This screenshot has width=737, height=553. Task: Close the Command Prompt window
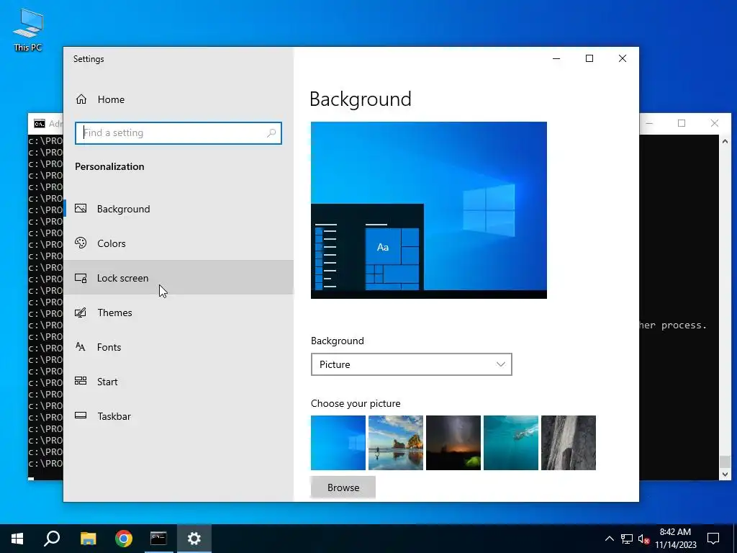click(x=715, y=123)
